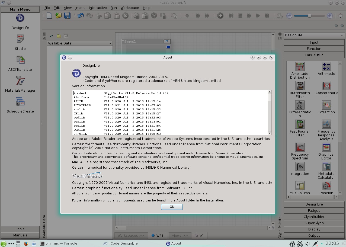
Task: Open the File menu
Action: click(x=47, y=8)
